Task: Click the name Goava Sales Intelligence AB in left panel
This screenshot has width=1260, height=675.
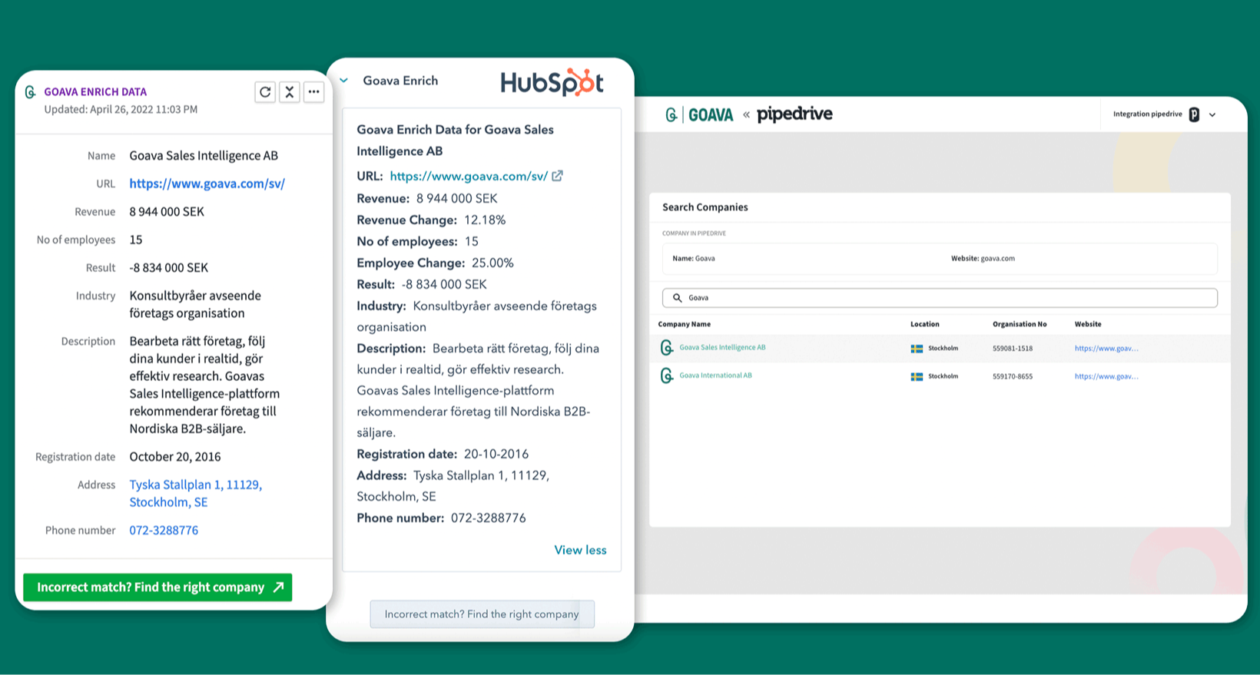Action: (204, 156)
